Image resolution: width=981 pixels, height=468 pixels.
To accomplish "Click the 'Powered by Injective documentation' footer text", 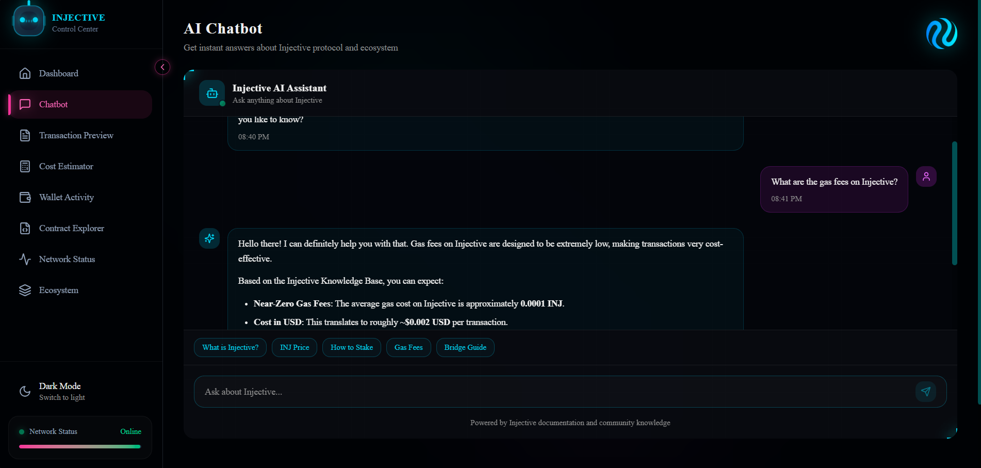I will (x=570, y=423).
